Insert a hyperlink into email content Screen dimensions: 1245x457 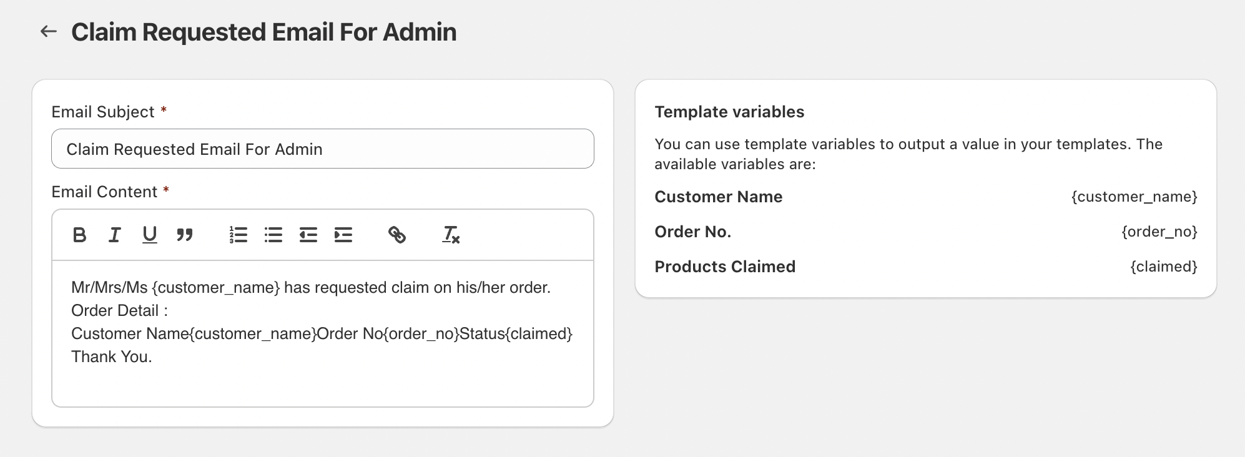tap(397, 235)
